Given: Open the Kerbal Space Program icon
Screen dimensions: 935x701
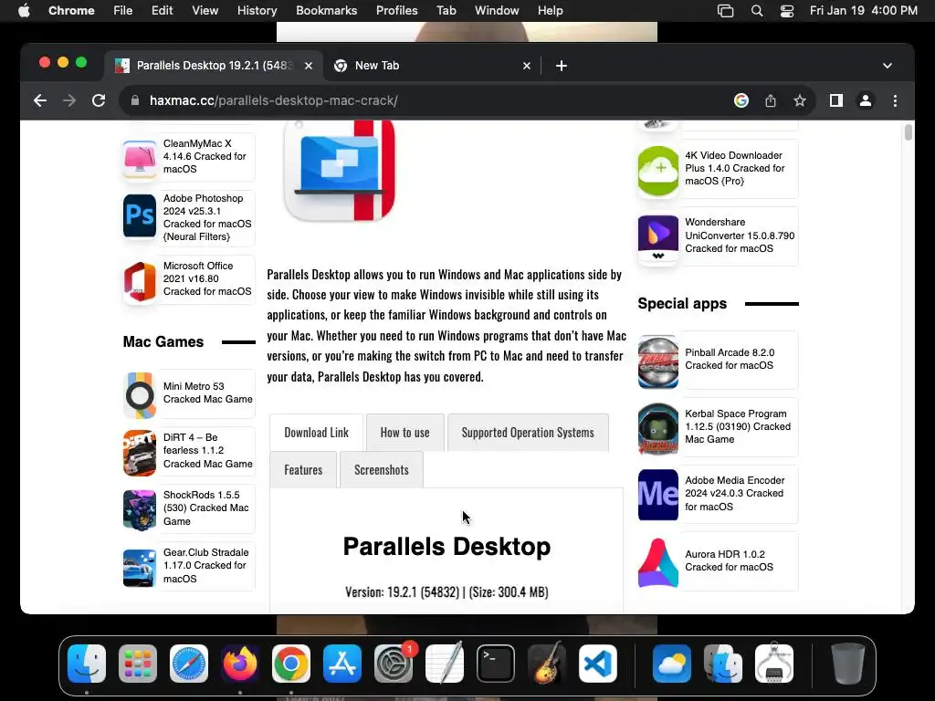Looking at the screenshot, I should click(x=658, y=429).
